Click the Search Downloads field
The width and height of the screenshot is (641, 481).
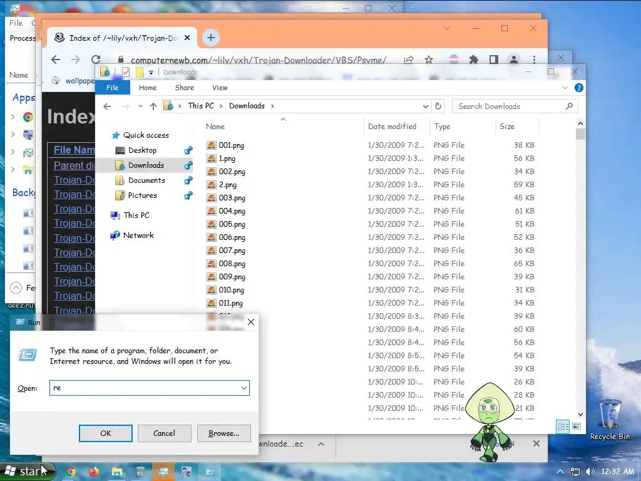click(x=515, y=106)
